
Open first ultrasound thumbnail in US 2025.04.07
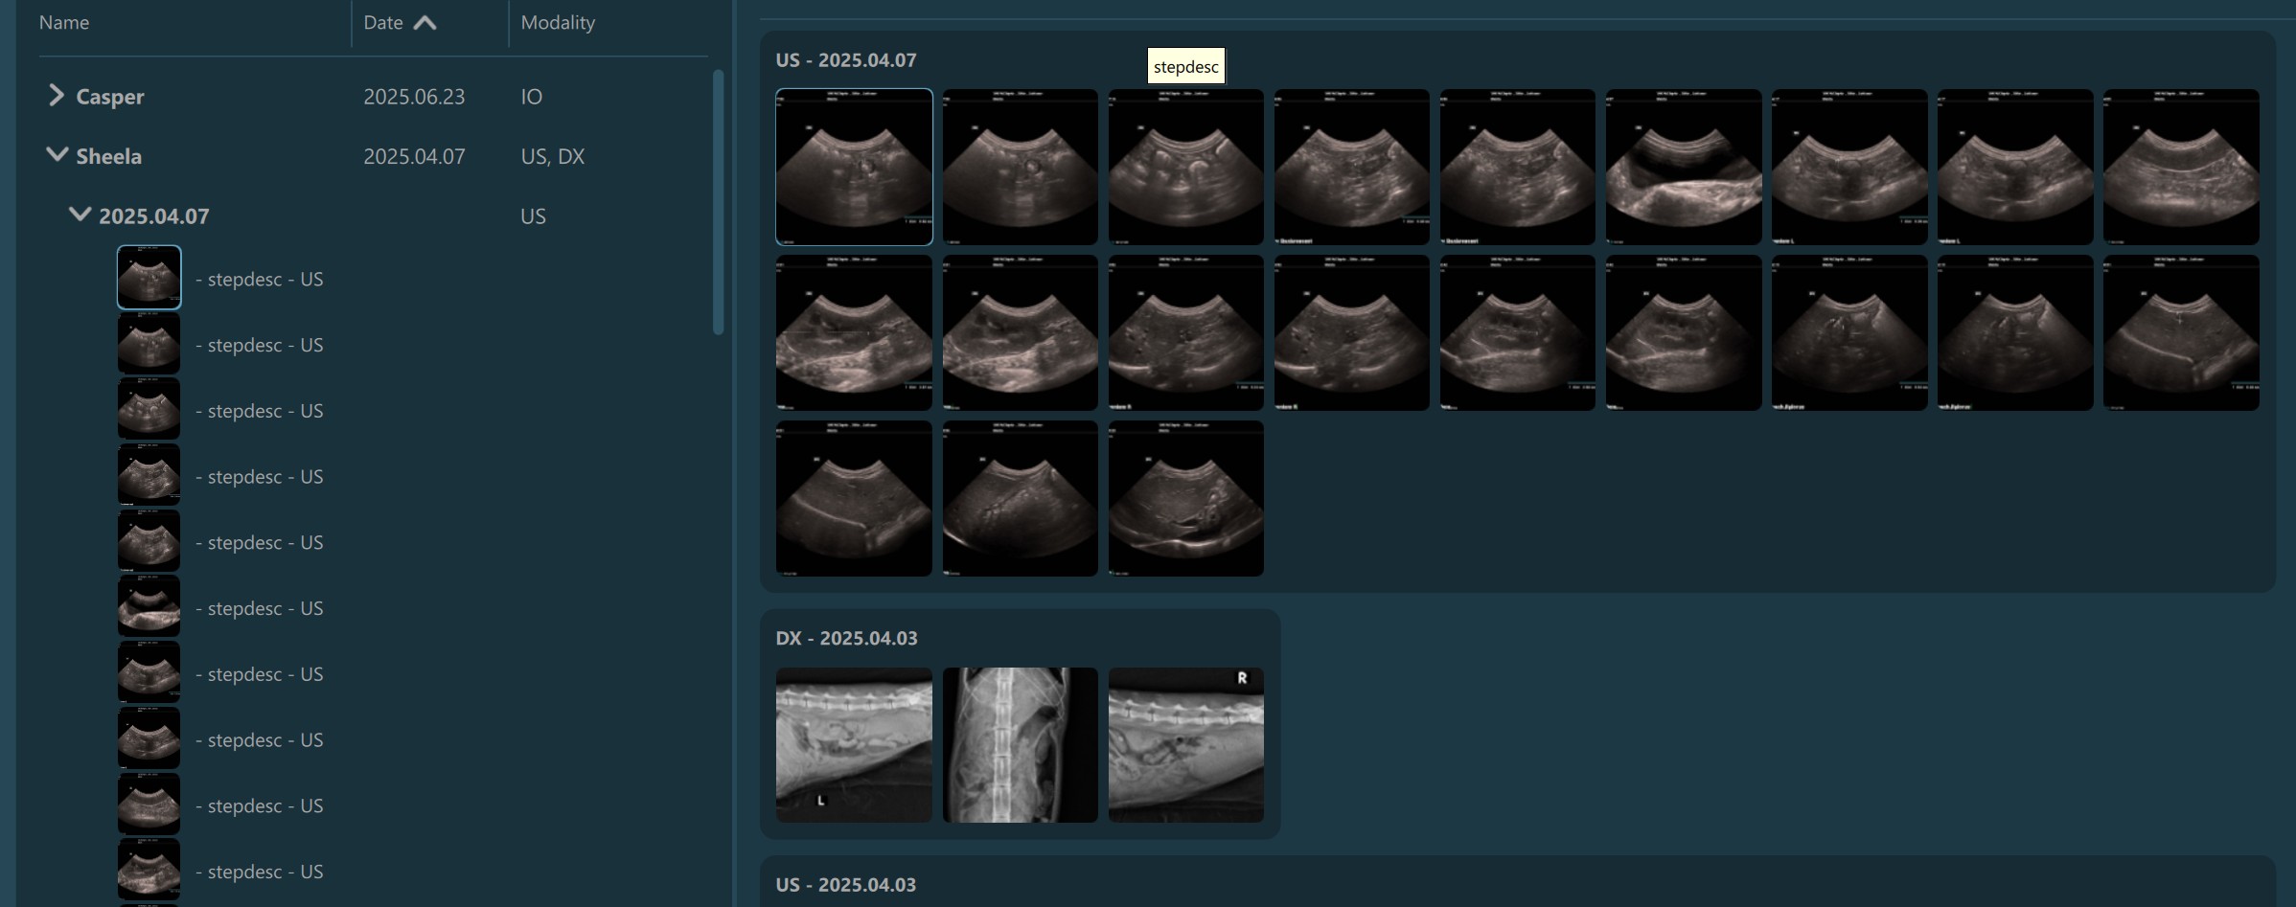click(x=853, y=167)
